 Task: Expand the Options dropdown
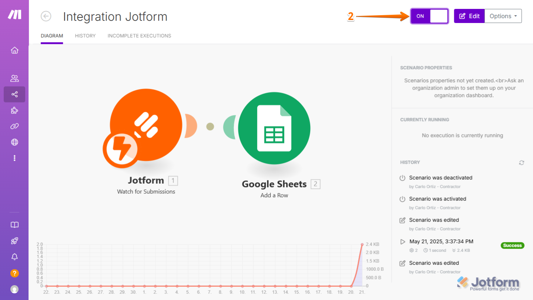503,16
